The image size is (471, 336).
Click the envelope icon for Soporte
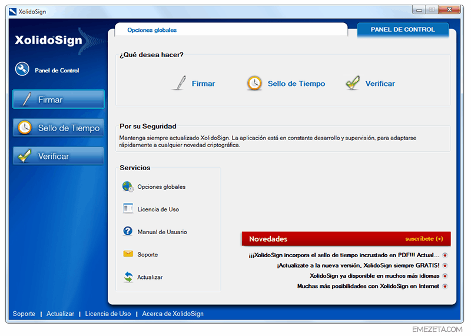tap(128, 254)
